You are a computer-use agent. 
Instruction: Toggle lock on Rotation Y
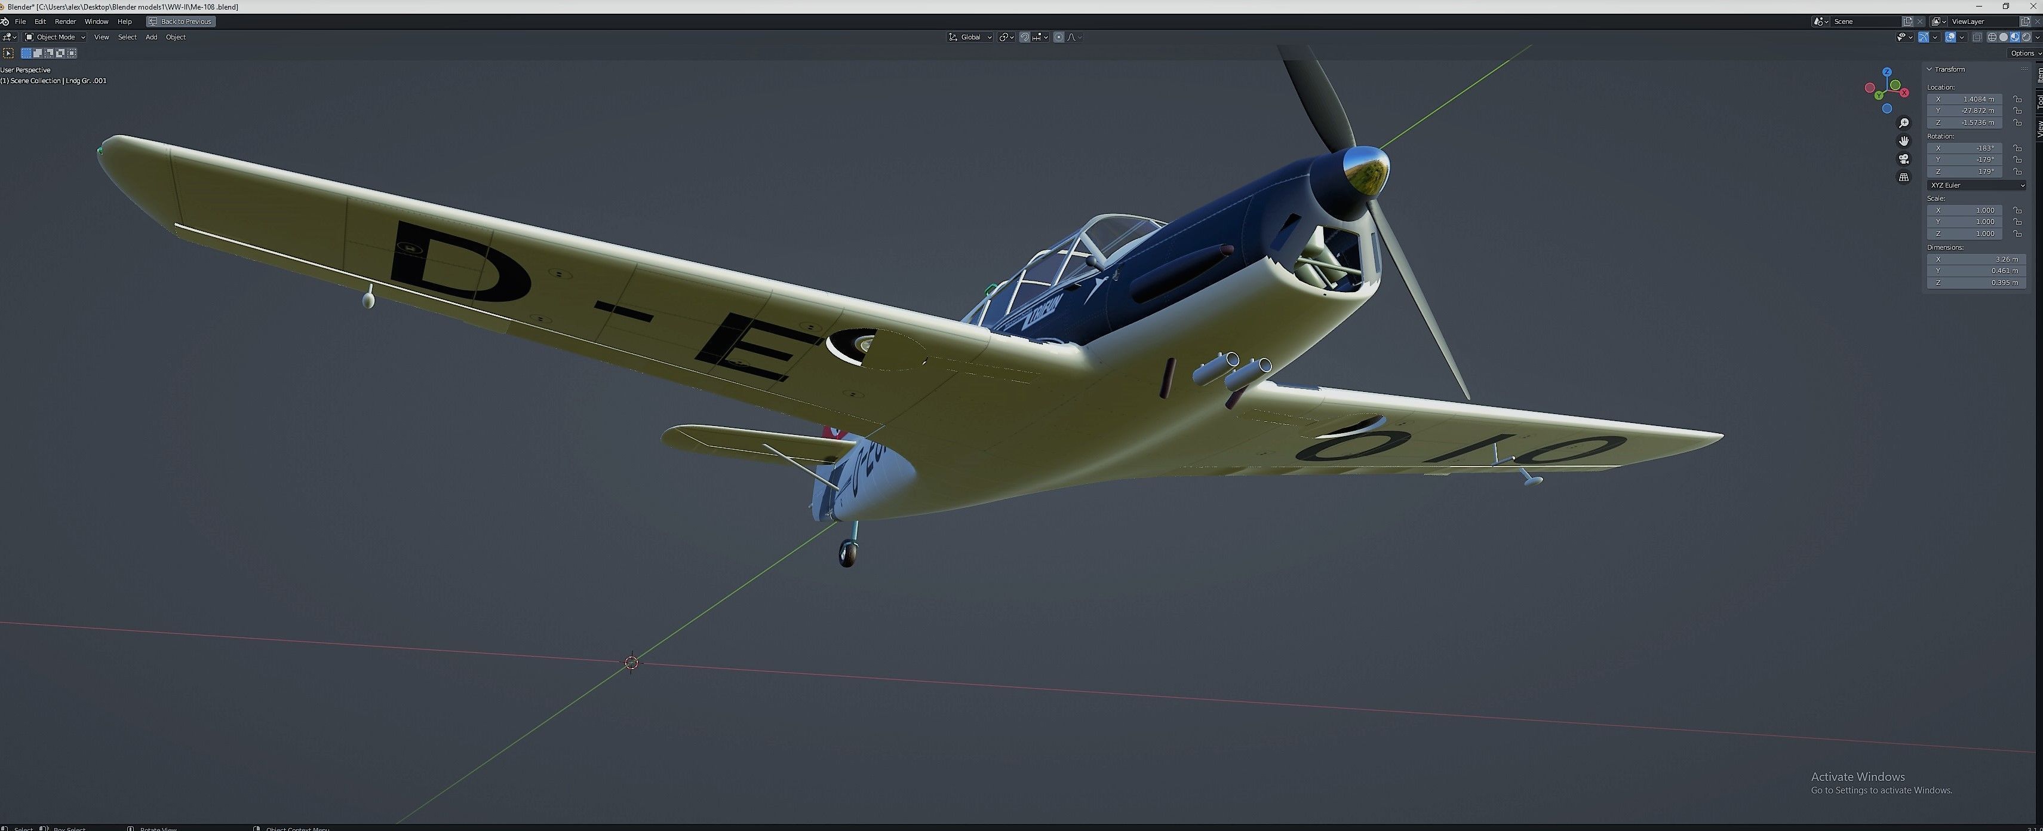(x=2017, y=160)
